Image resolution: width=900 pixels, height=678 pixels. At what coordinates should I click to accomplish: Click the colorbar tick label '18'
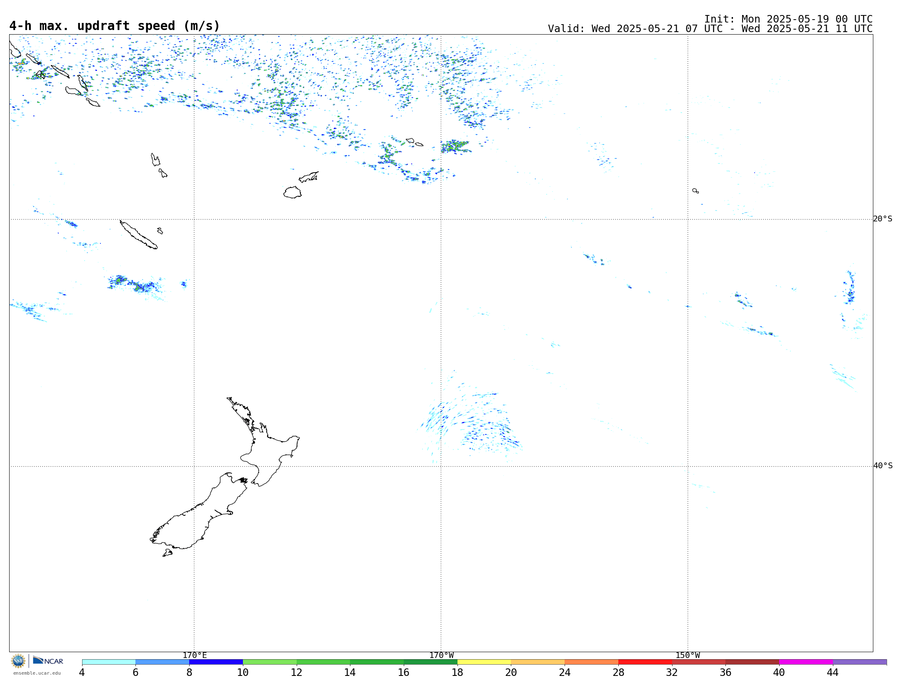coord(457,673)
